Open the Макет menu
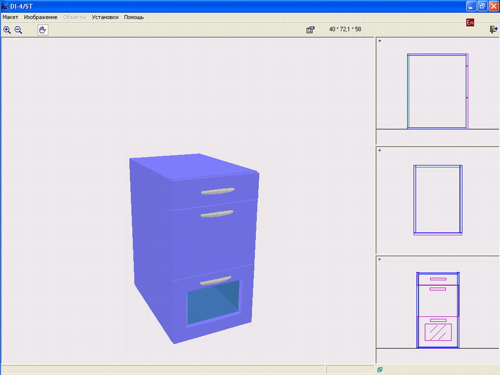The width and height of the screenshot is (500, 375). 10,17
